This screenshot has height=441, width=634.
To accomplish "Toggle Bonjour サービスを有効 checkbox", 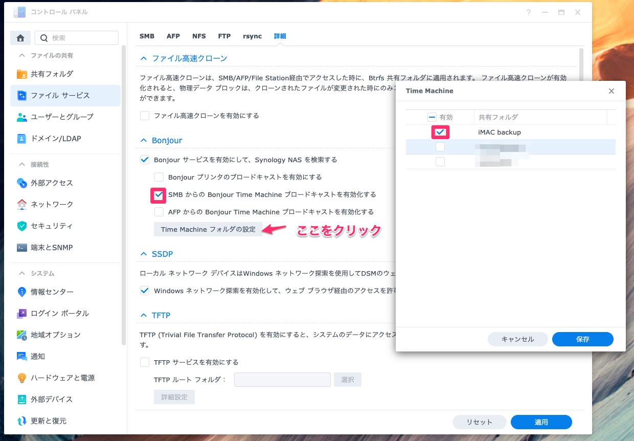I will (145, 160).
